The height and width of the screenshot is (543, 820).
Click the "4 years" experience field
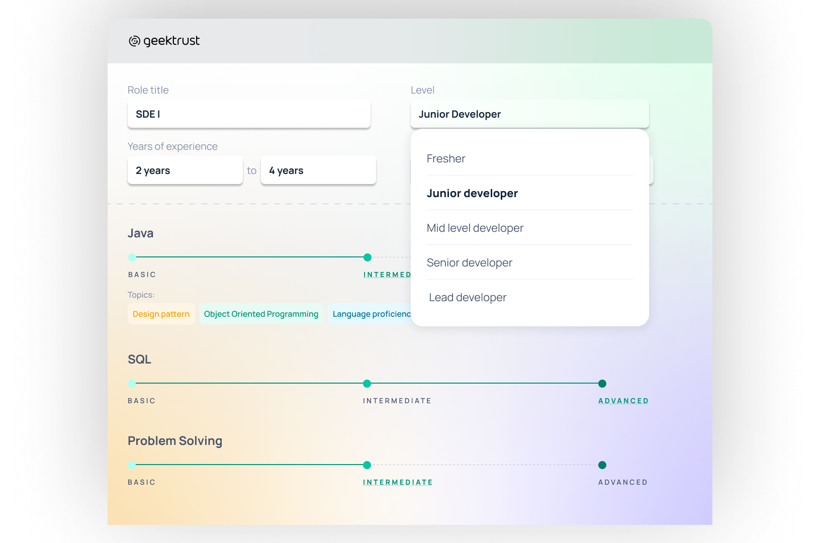click(x=318, y=170)
